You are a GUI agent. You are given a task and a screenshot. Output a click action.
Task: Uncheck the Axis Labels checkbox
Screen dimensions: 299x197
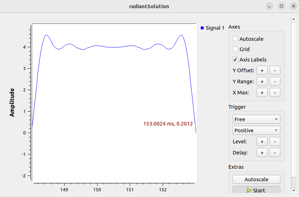point(235,60)
